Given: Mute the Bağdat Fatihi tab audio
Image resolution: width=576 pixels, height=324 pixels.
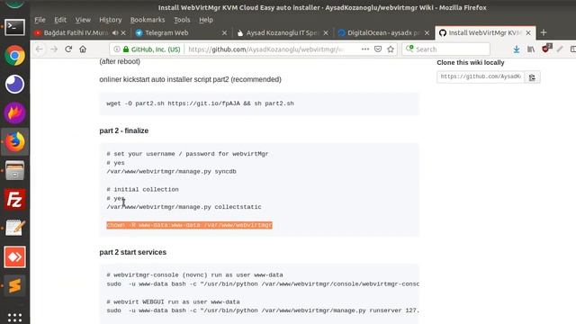Looking at the screenshot, I should pyautogui.click(x=115, y=32).
